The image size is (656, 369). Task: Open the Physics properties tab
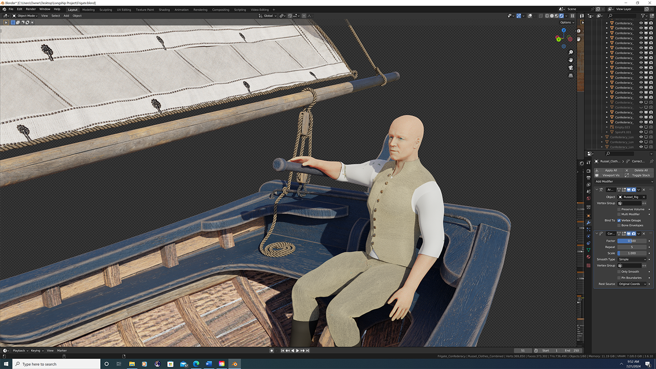point(589,236)
